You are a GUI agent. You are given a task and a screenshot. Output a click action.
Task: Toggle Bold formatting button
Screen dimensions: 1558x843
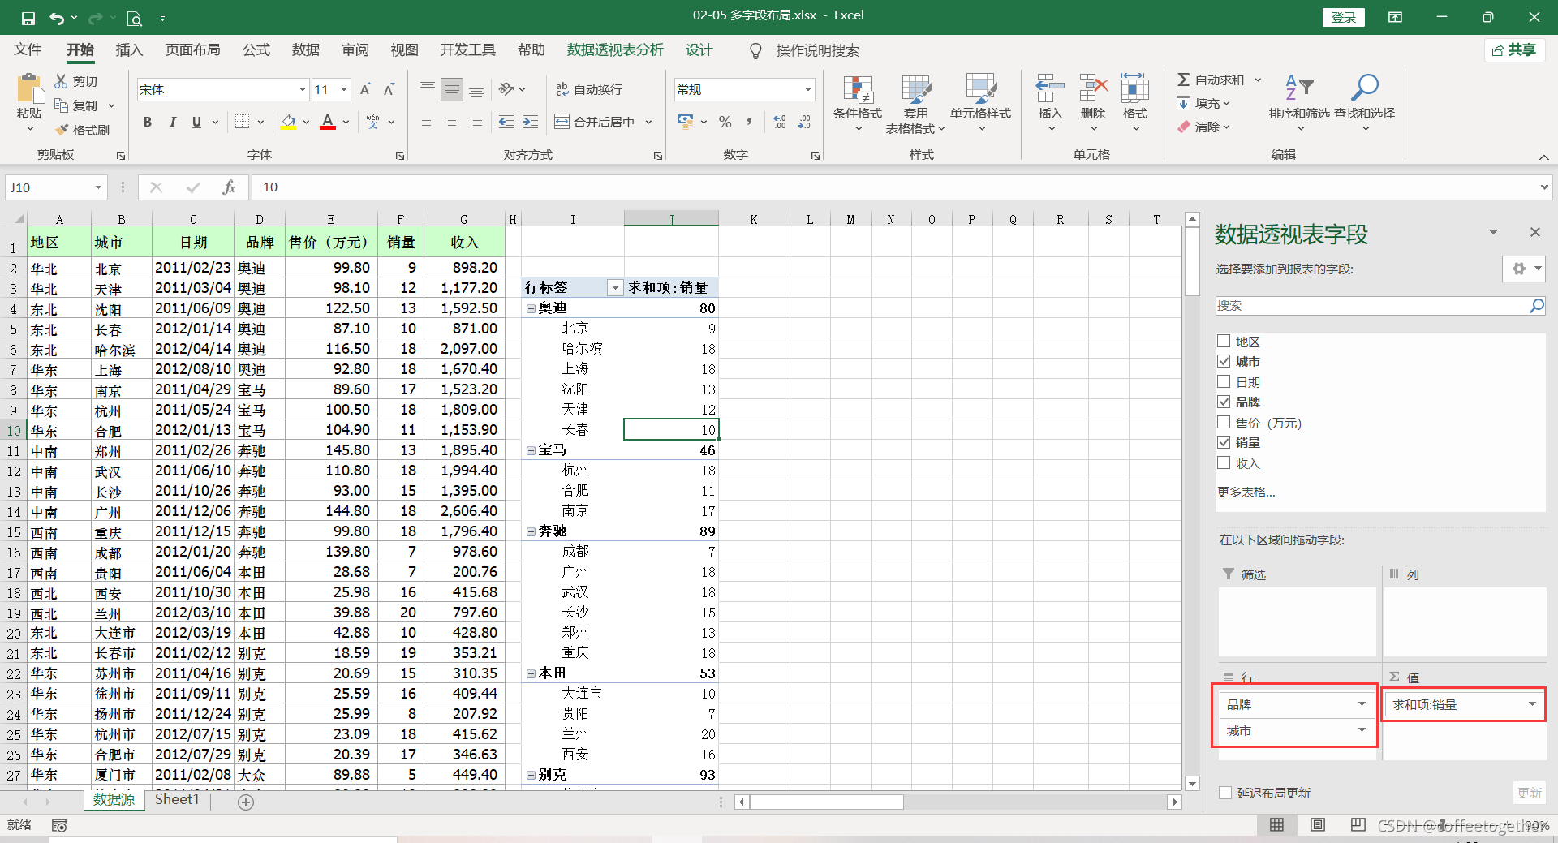point(148,122)
